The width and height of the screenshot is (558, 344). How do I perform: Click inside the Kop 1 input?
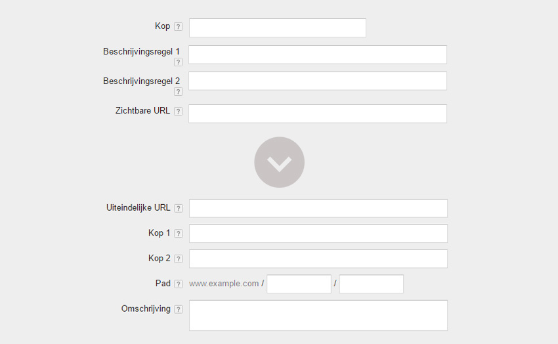[318, 234]
